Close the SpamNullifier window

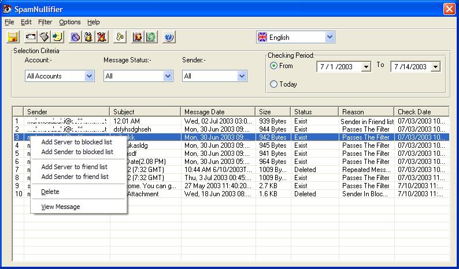(449, 9)
